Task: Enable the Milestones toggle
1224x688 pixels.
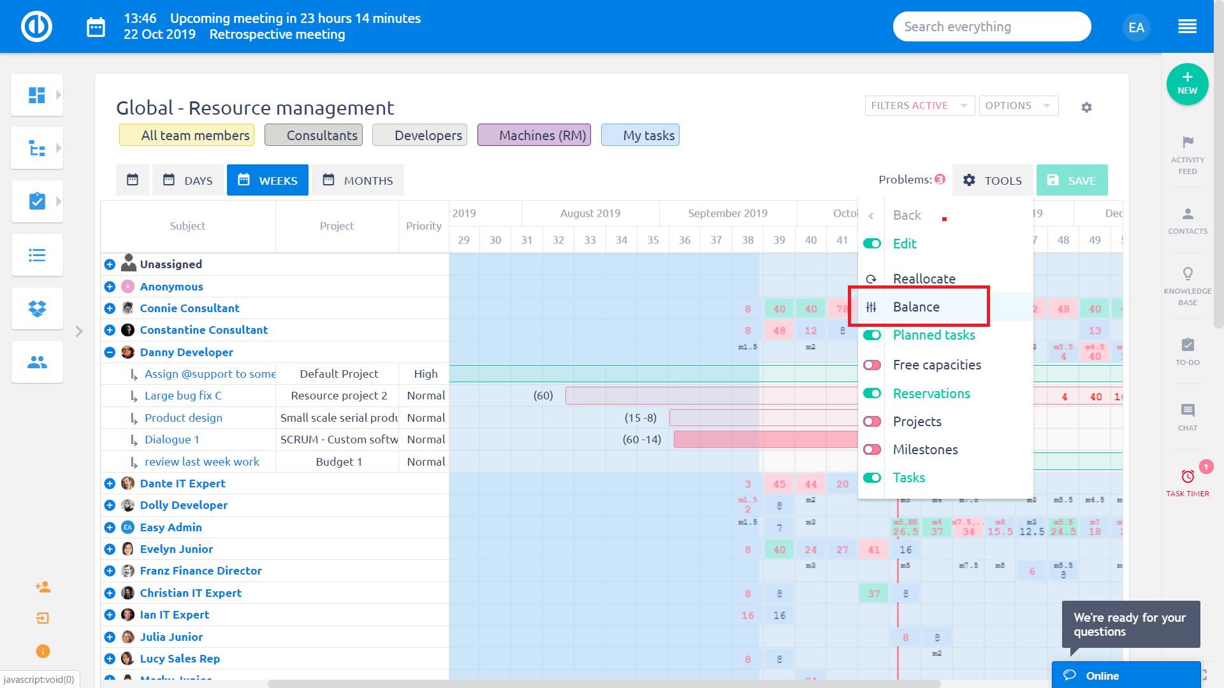Action: 872,450
